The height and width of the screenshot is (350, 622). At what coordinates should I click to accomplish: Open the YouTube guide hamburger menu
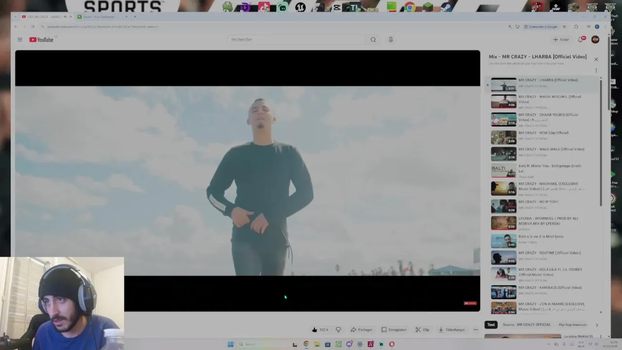click(x=19, y=39)
